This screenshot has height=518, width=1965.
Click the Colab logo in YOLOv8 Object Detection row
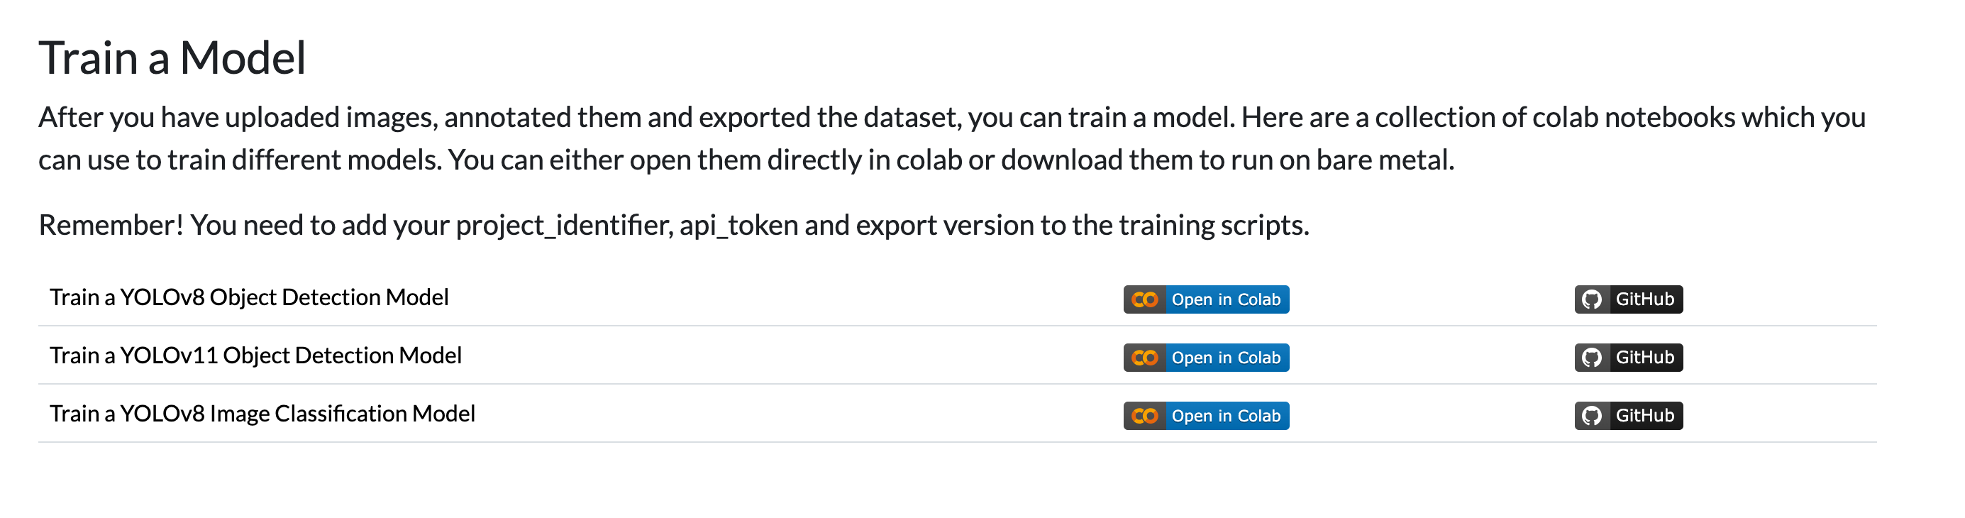click(x=1144, y=300)
